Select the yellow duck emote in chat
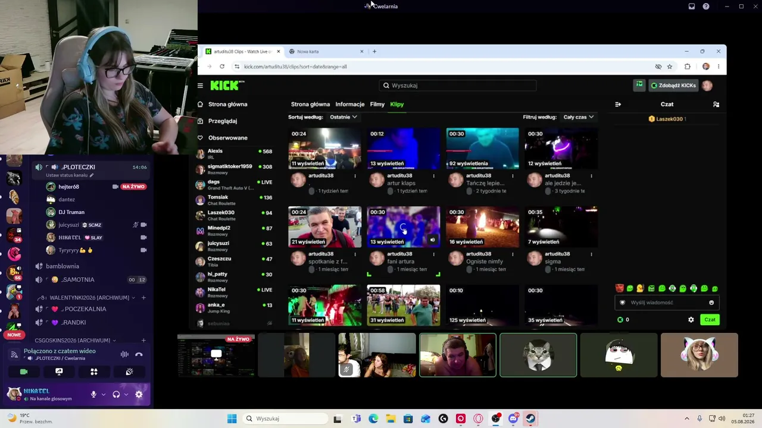 click(640, 288)
